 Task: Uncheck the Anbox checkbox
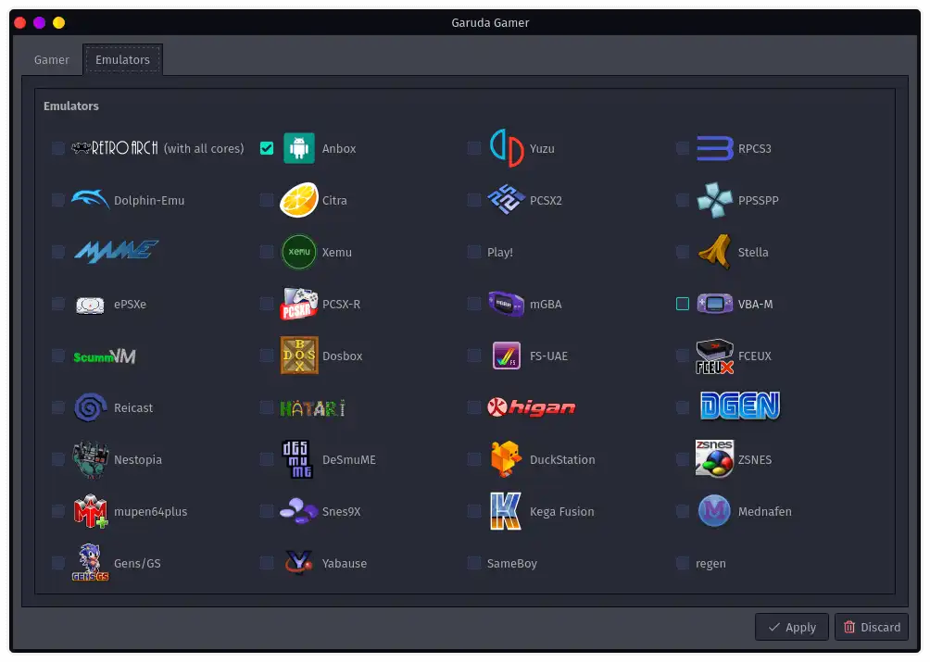point(267,148)
